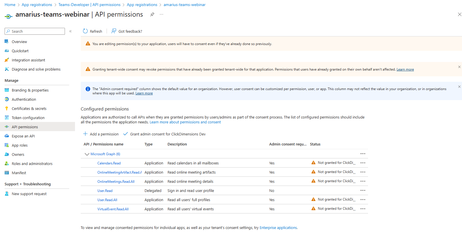Dismiss the Admin consent required info banner

click(459, 87)
